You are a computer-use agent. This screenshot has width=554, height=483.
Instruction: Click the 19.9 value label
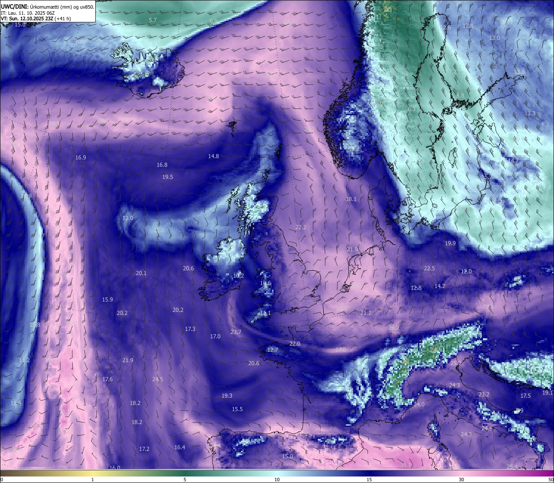450,243
